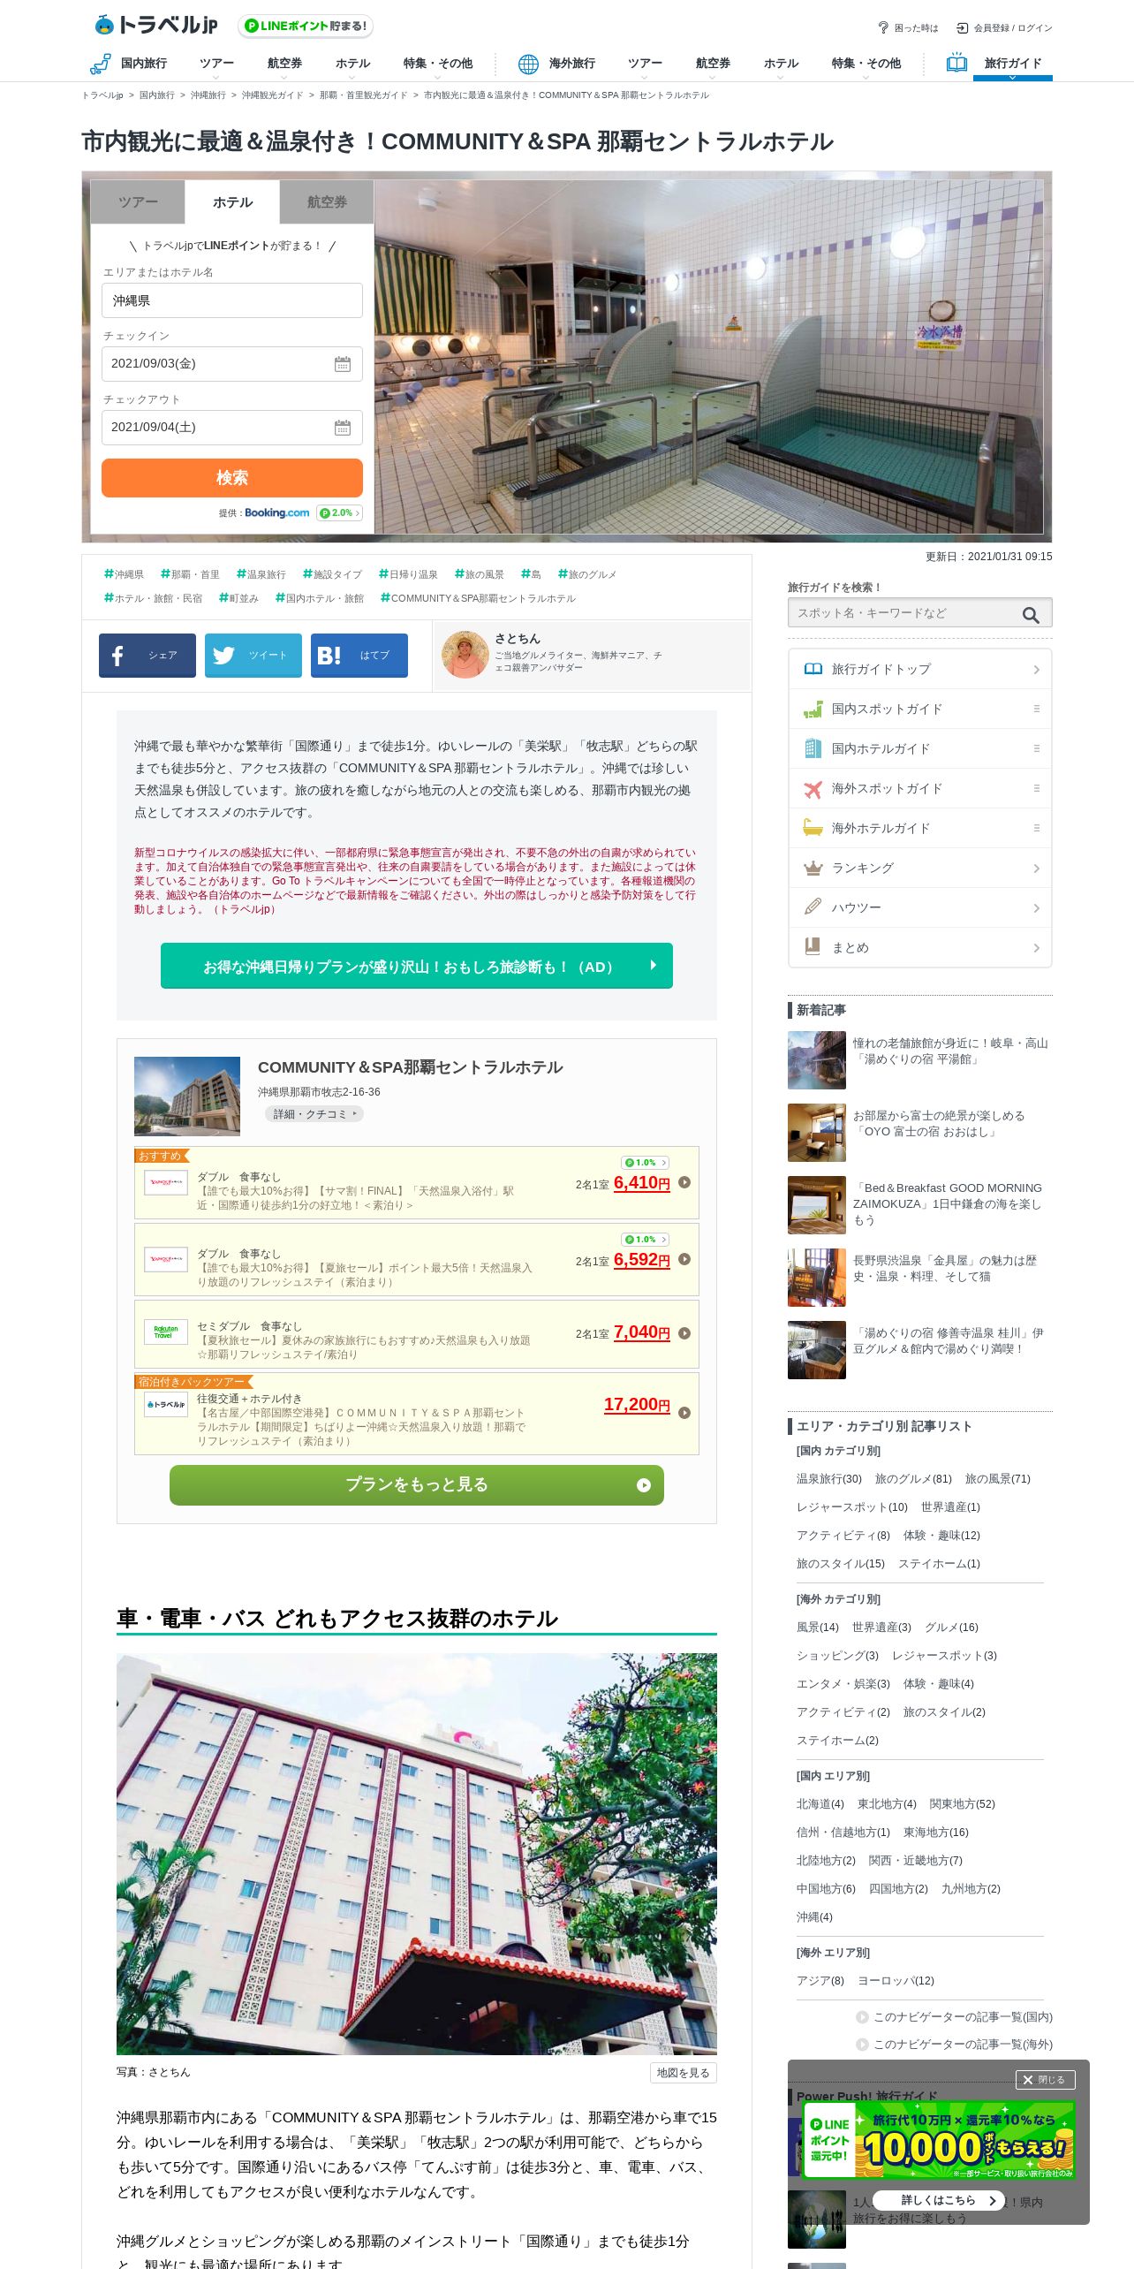Click the 地図を見る button
This screenshot has width=1134, height=2269.
(x=683, y=2073)
